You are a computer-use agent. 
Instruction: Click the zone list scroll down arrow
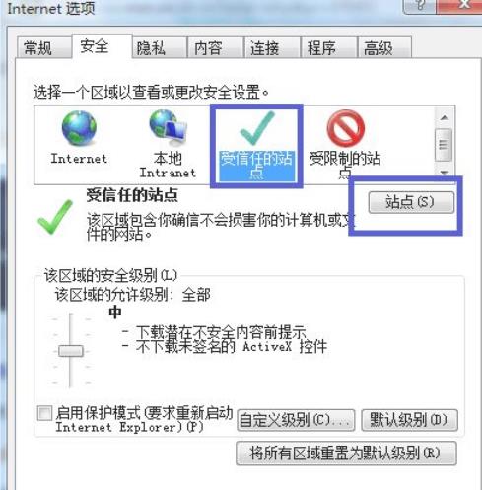445,173
